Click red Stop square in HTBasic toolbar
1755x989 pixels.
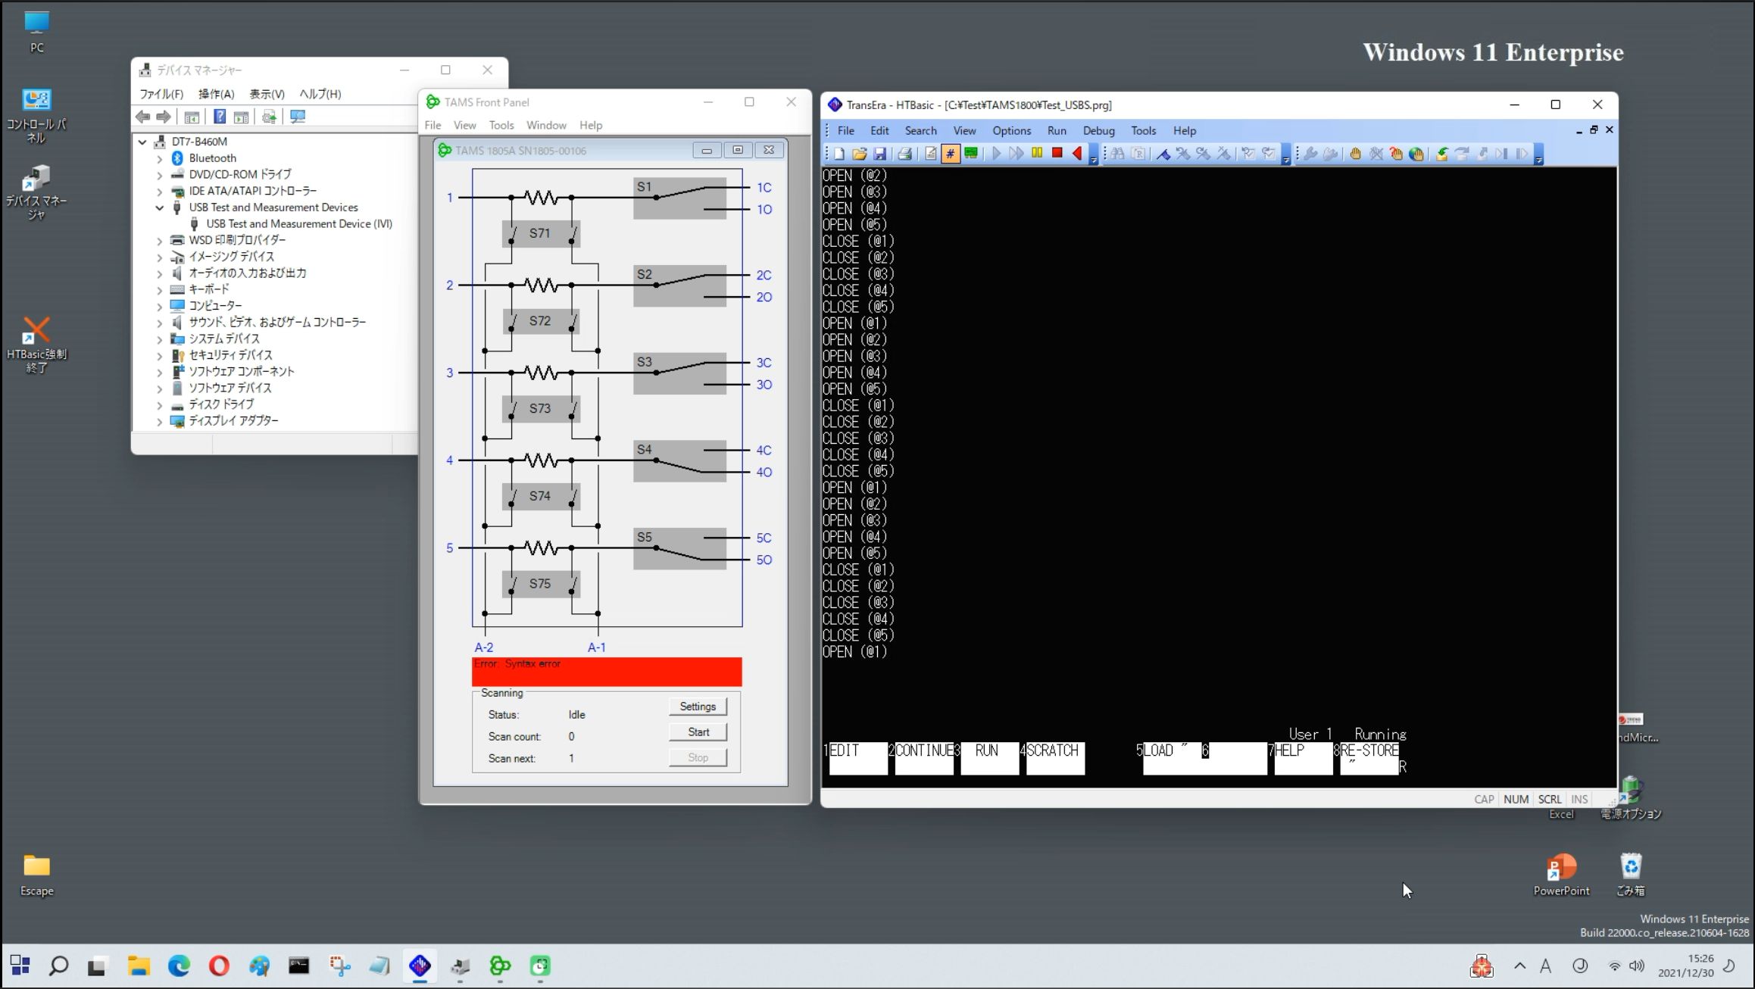[1057, 154]
